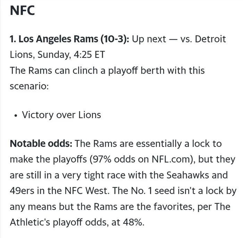Open the NFL.com reference in the odds paragraph
The height and width of the screenshot is (238, 243).
[x=170, y=159]
